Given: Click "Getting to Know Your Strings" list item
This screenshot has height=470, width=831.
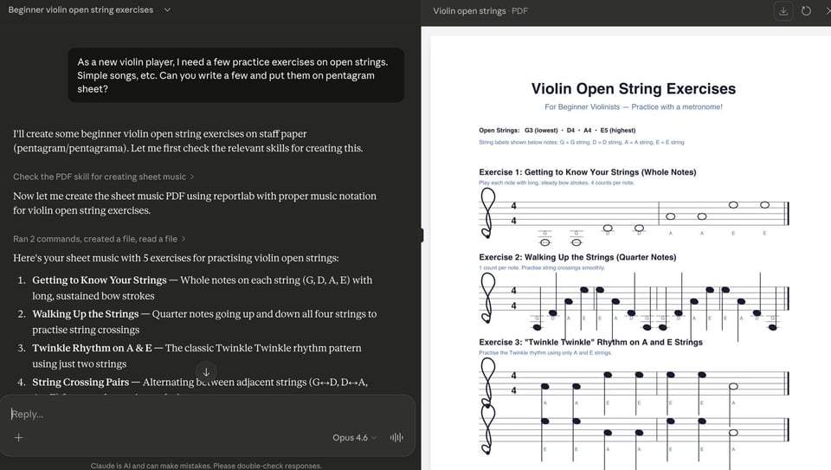Looking at the screenshot, I should (x=100, y=280).
